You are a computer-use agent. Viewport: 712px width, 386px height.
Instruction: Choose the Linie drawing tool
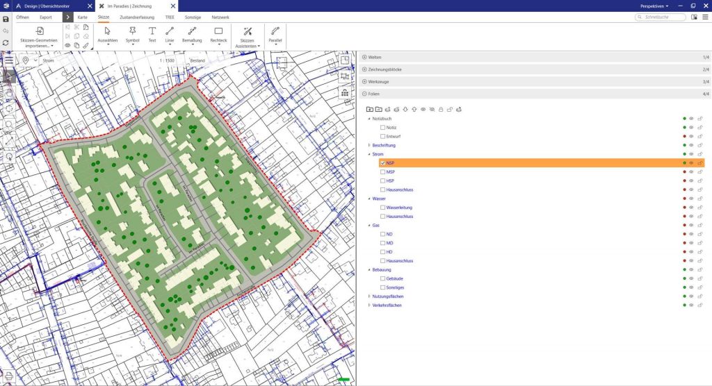(170, 32)
